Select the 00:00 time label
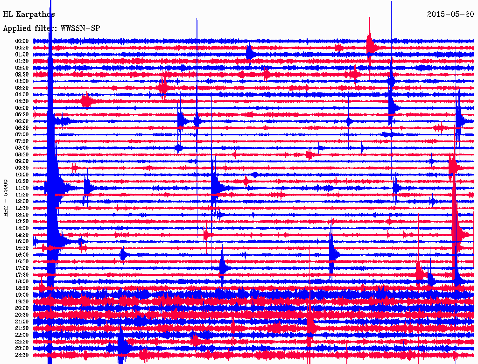Image resolution: width=478 pixels, height=364 pixels. tap(22, 41)
